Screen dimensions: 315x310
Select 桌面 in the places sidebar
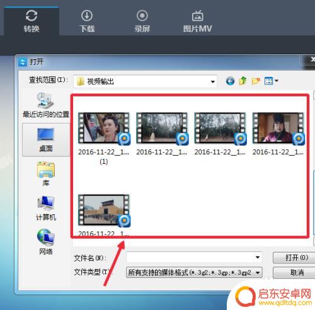point(46,140)
